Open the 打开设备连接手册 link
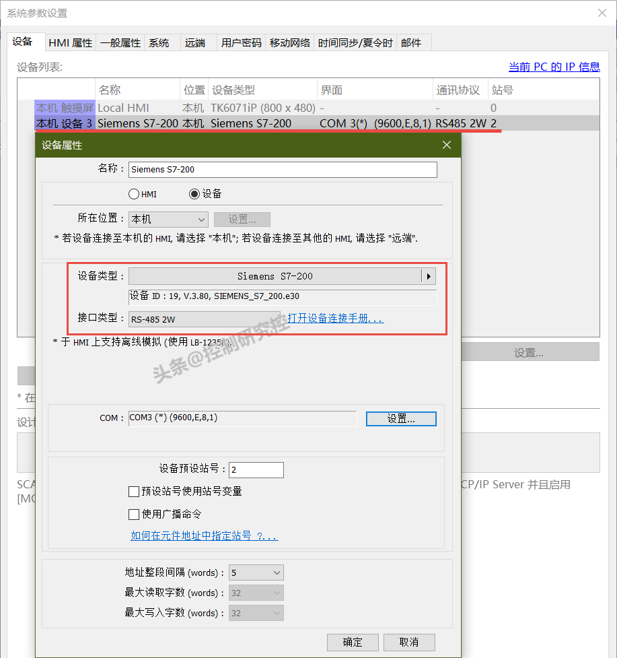This screenshot has height=658, width=617. pyautogui.click(x=335, y=319)
